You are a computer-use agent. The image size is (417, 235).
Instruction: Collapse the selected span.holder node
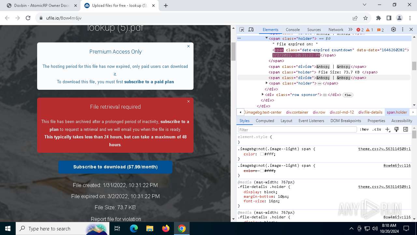coord(266,38)
